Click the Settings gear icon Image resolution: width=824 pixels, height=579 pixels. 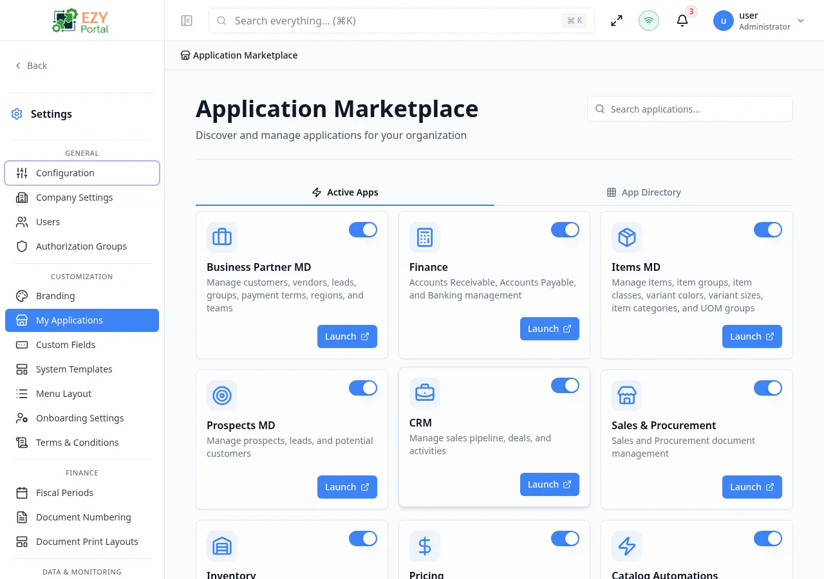click(x=17, y=114)
